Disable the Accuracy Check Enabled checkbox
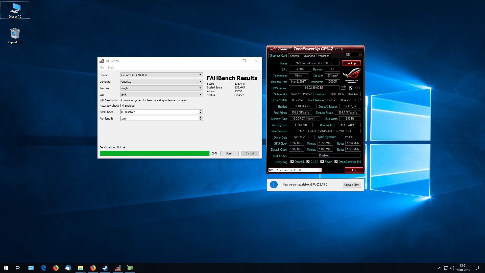Screen dimensions: 485x273 (122, 106)
